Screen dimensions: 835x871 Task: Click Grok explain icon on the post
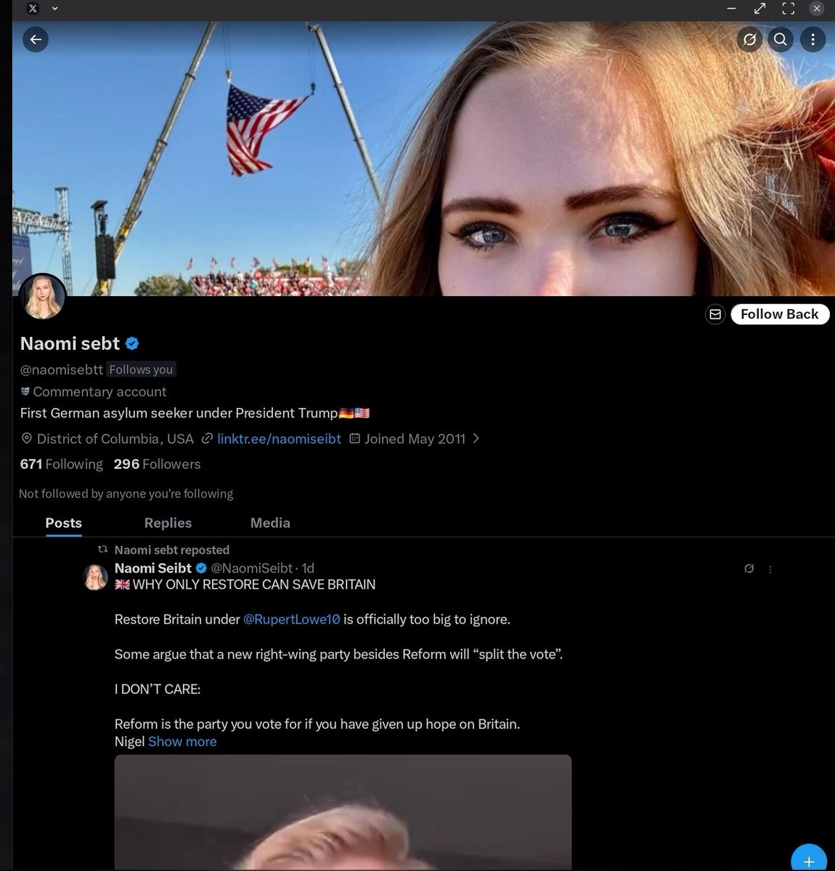(749, 569)
